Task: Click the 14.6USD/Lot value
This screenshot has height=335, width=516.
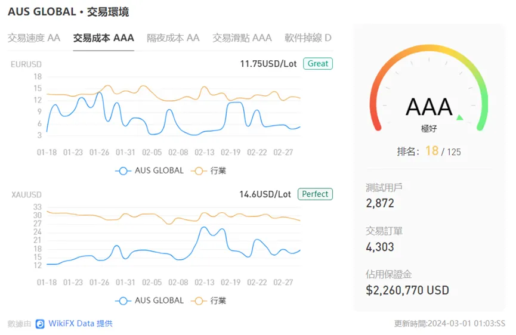Action: 265,194
